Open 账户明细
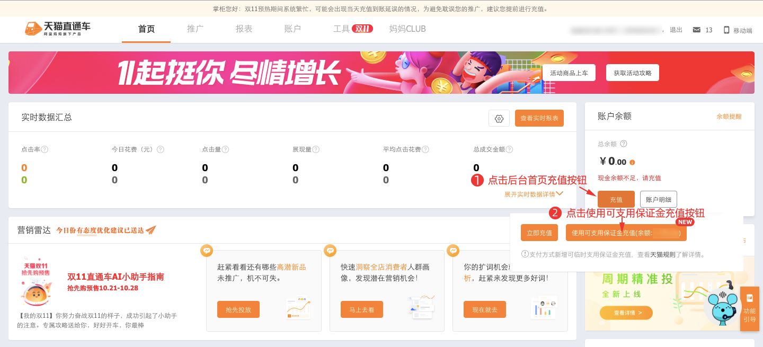This screenshot has height=347, width=763. (x=659, y=199)
